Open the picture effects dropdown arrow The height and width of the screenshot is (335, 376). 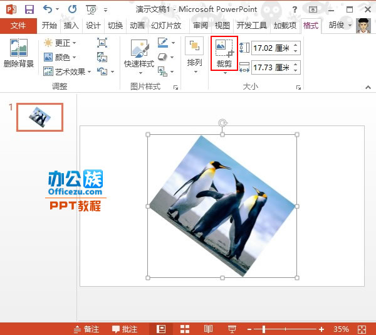[x=172, y=57]
